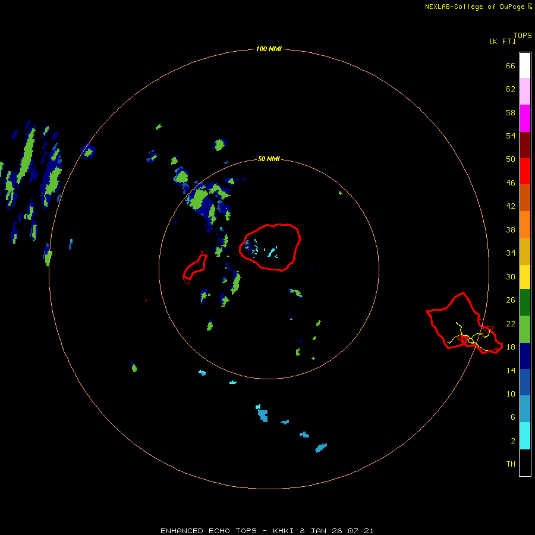Click the legend value 38

[511, 229]
